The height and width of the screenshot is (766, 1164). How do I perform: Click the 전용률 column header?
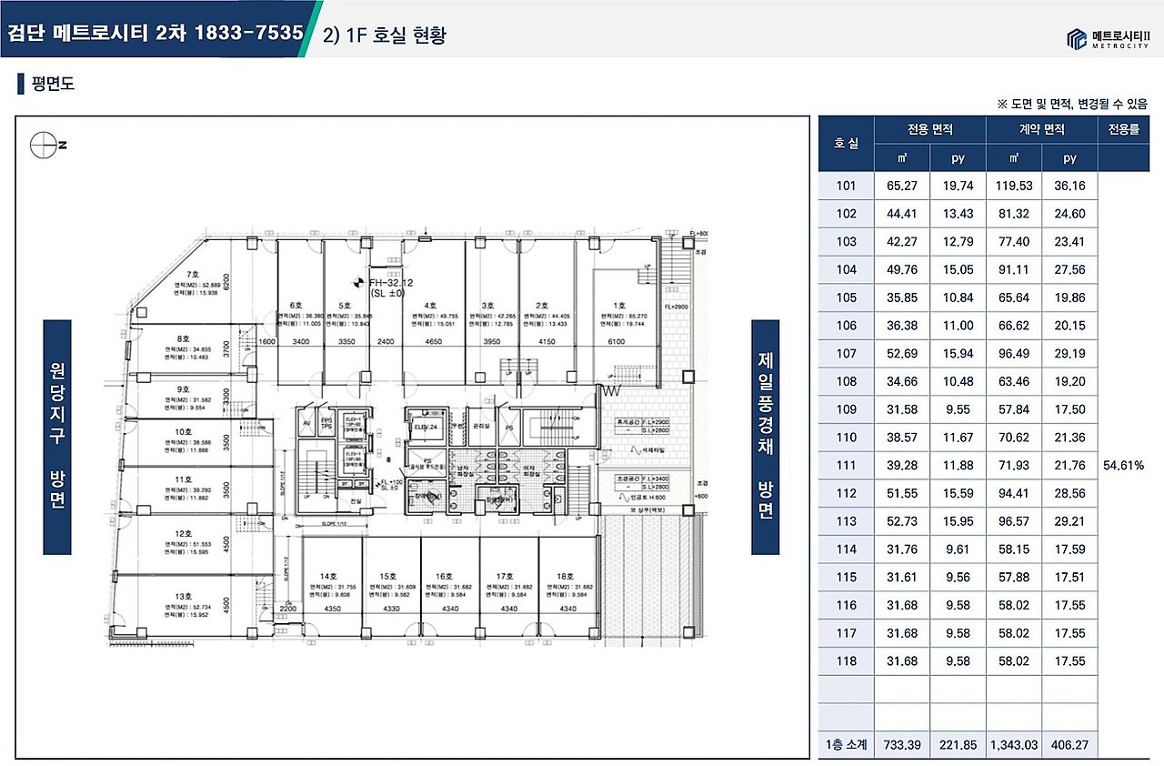click(x=1123, y=130)
